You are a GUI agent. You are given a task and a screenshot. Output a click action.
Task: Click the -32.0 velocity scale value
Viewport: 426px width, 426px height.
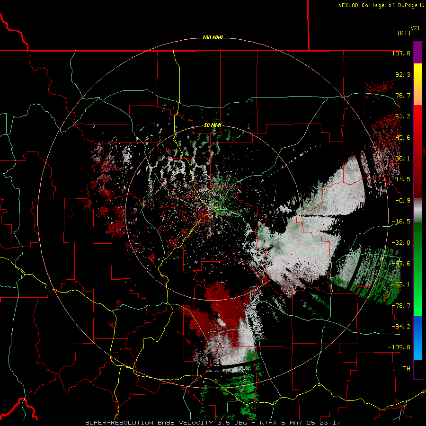pos(401,243)
